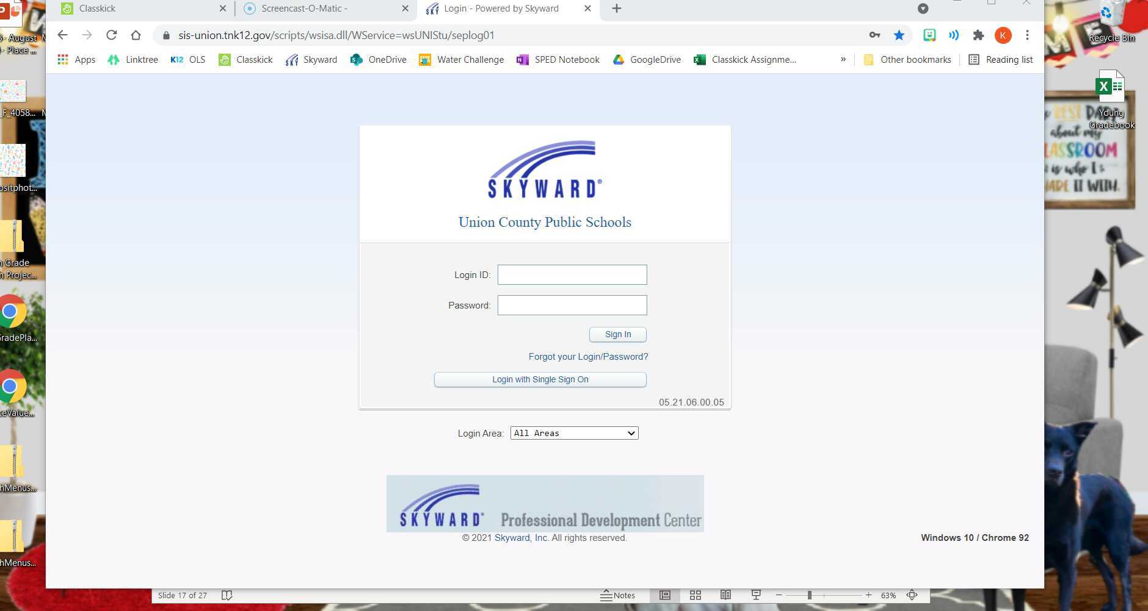Open the Classkick Assignme... bookmark
The width and height of the screenshot is (1148, 611).
coord(745,60)
